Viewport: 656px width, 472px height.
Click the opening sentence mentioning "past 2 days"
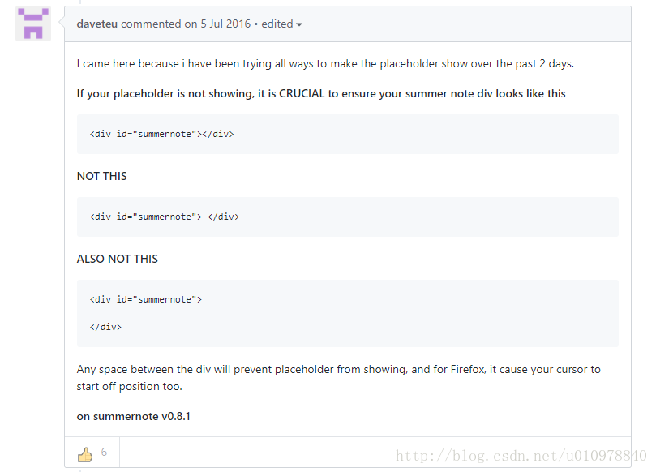click(x=325, y=63)
